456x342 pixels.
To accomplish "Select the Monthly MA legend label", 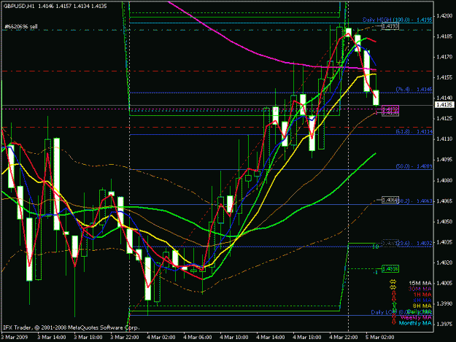I will [415, 323].
